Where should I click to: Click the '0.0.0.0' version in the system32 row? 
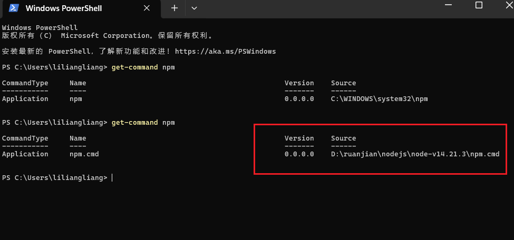click(299, 98)
